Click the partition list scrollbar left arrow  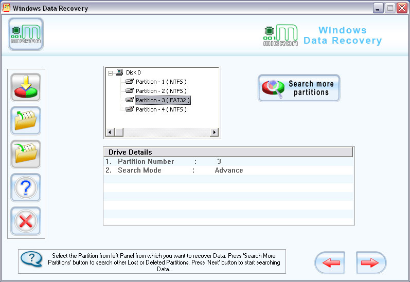pos(109,133)
